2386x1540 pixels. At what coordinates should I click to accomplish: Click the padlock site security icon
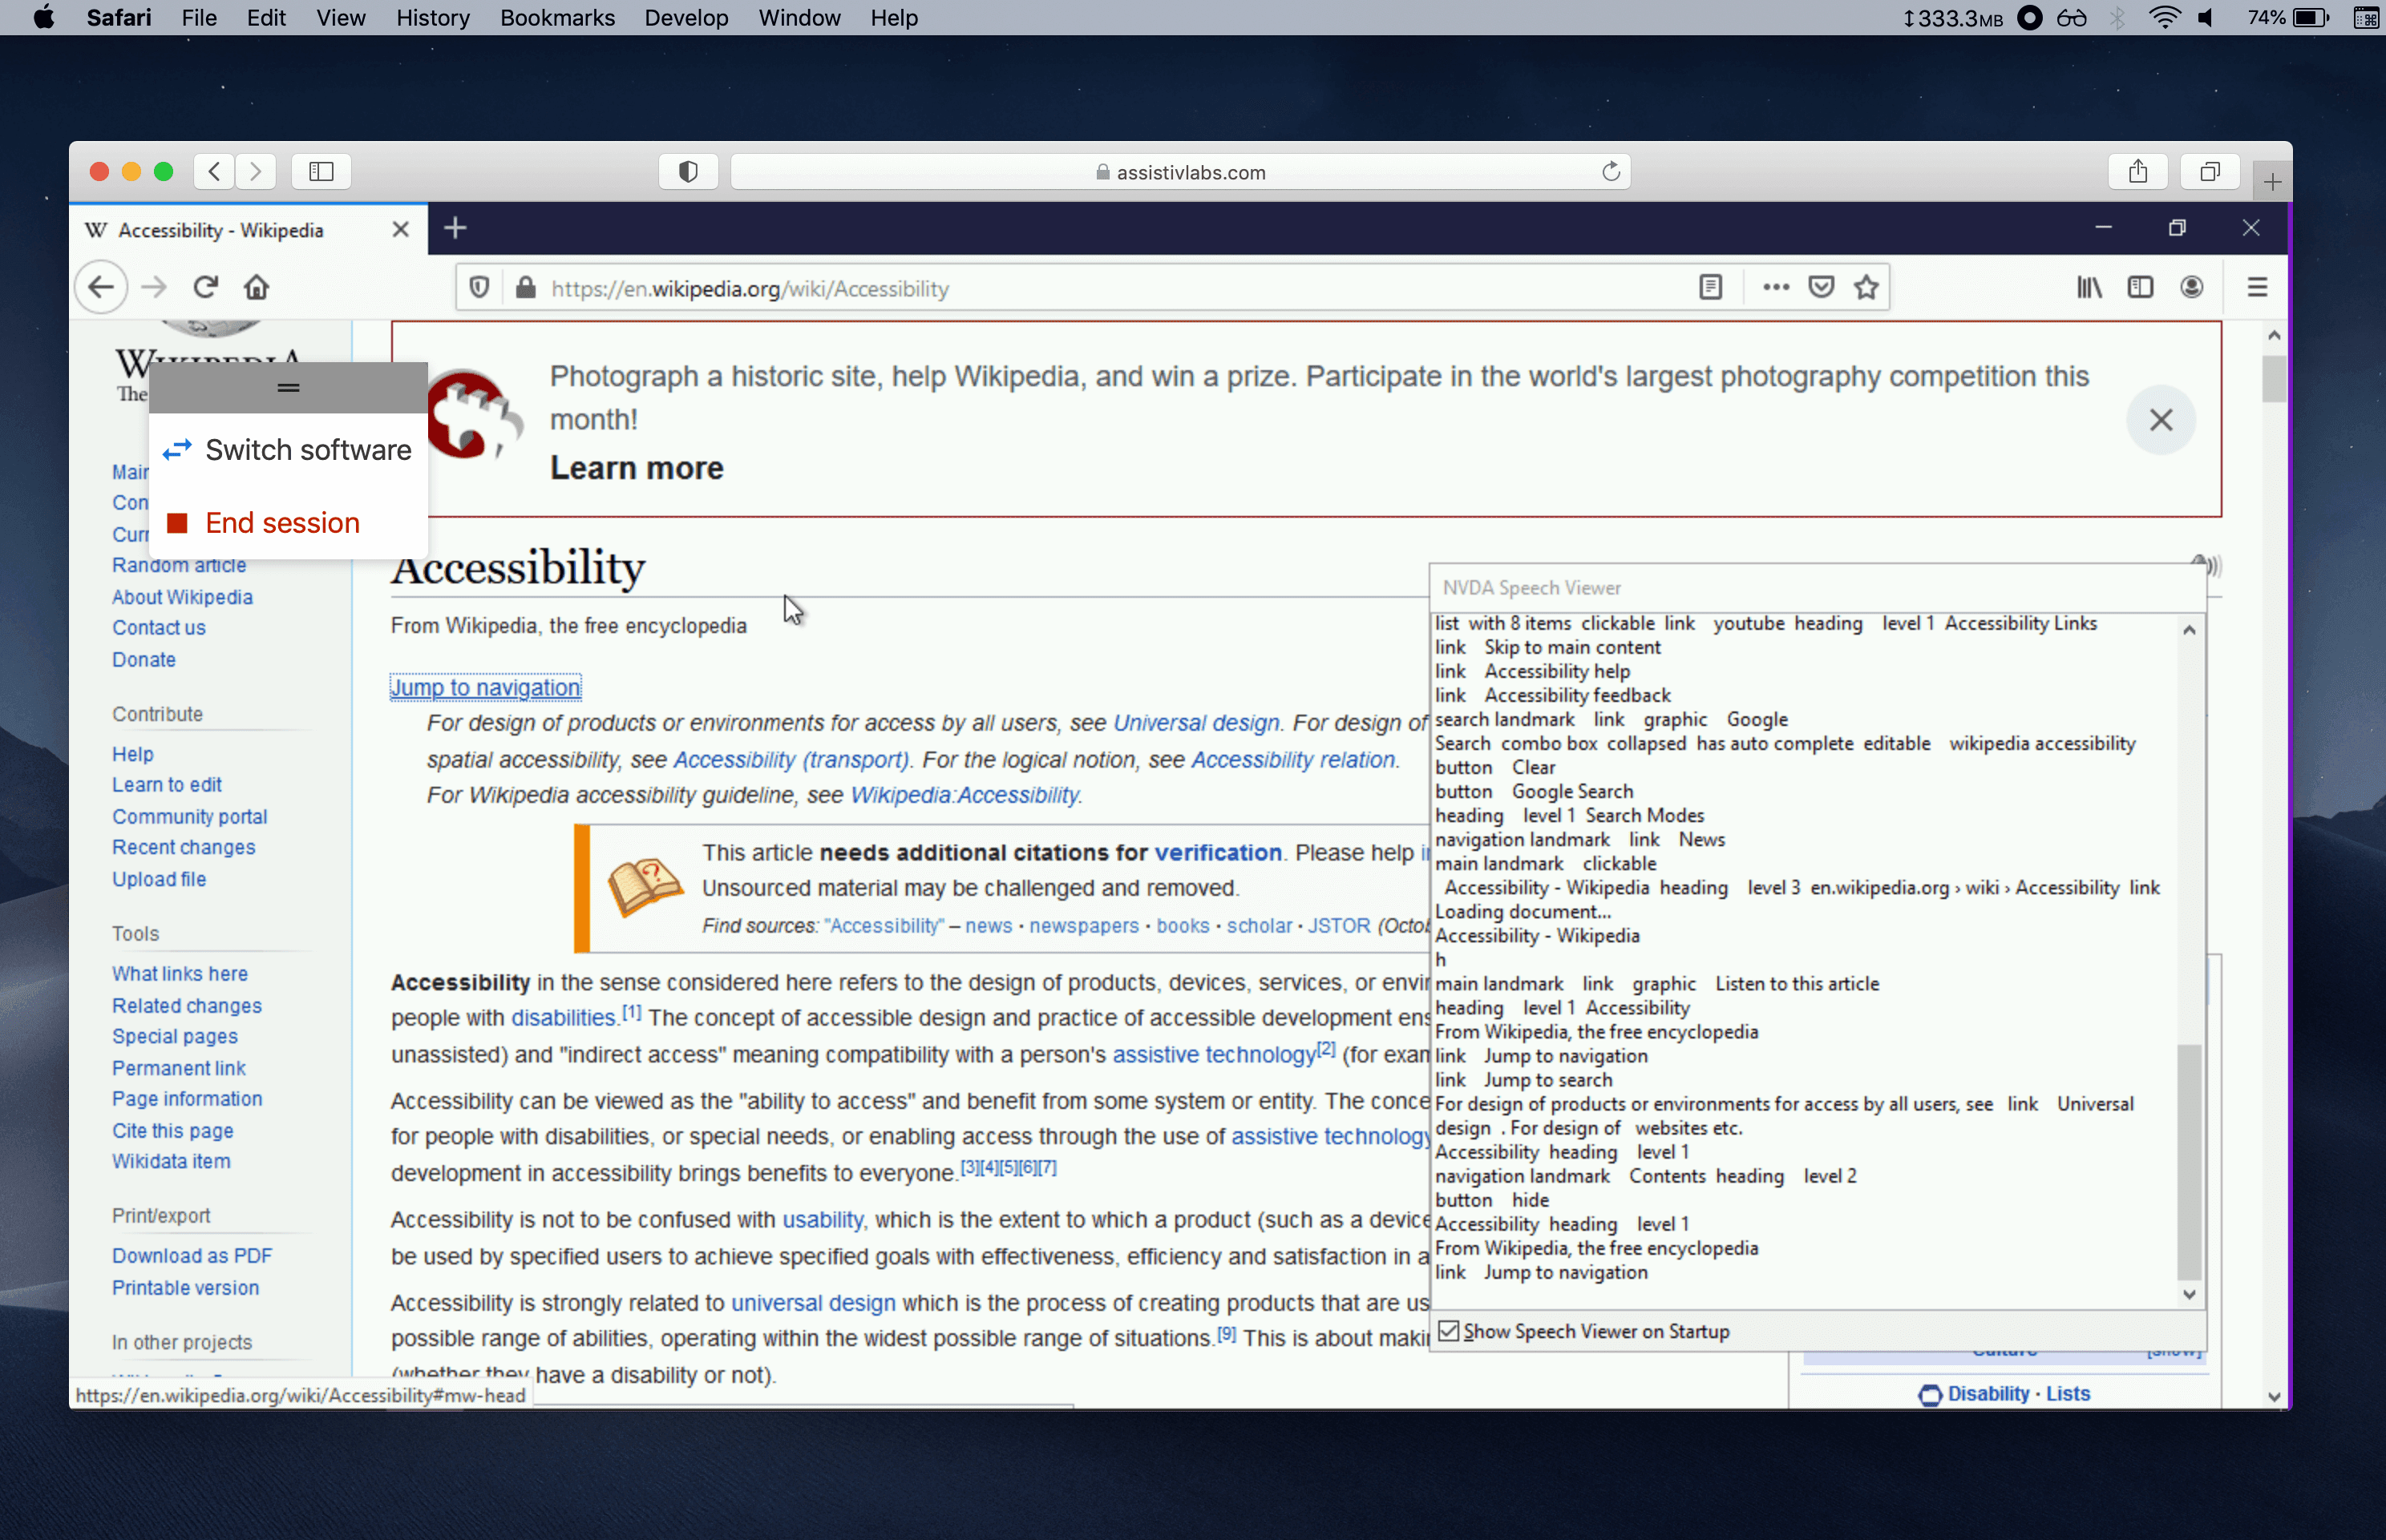[x=525, y=288]
